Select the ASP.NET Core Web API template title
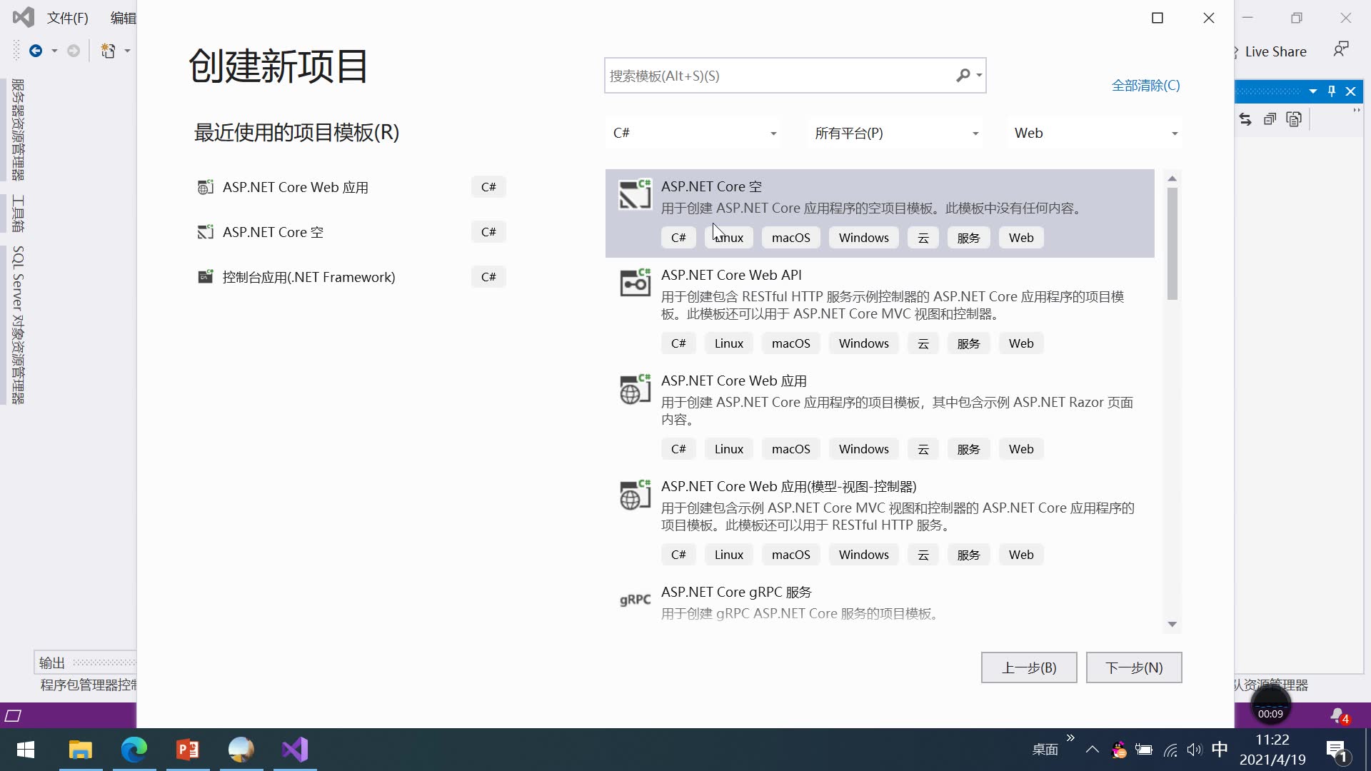The height and width of the screenshot is (771, 1371). [x=731, y=275]
